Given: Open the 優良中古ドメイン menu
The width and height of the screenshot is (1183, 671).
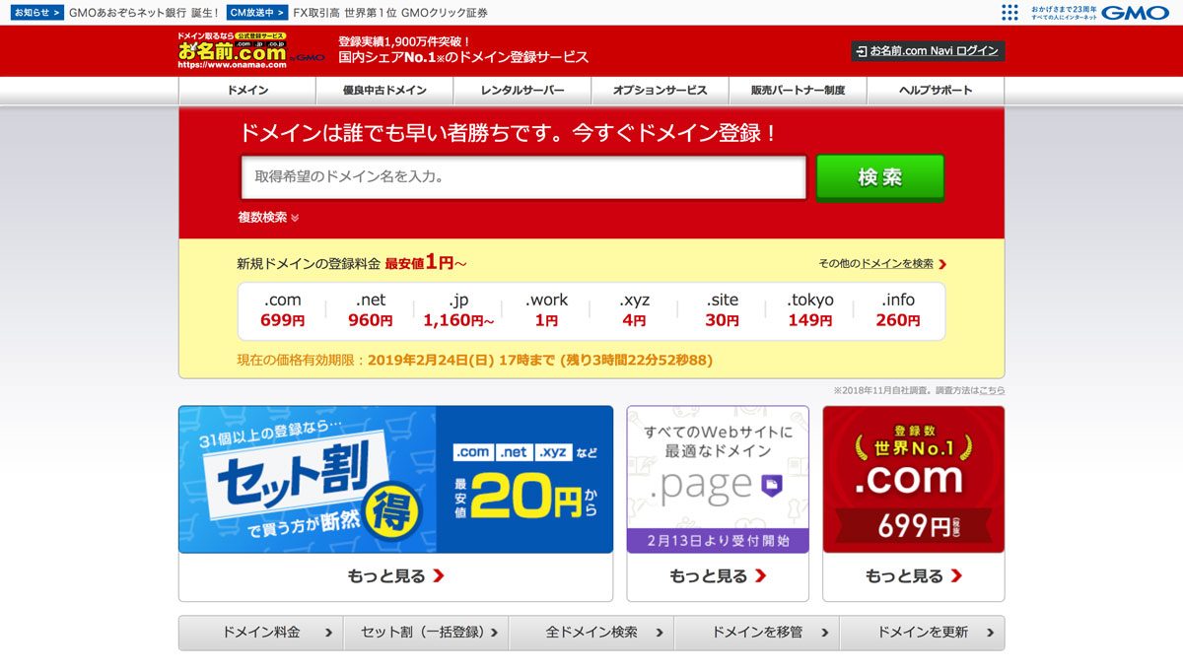Looking at the screenshot, I should (384, 90).
